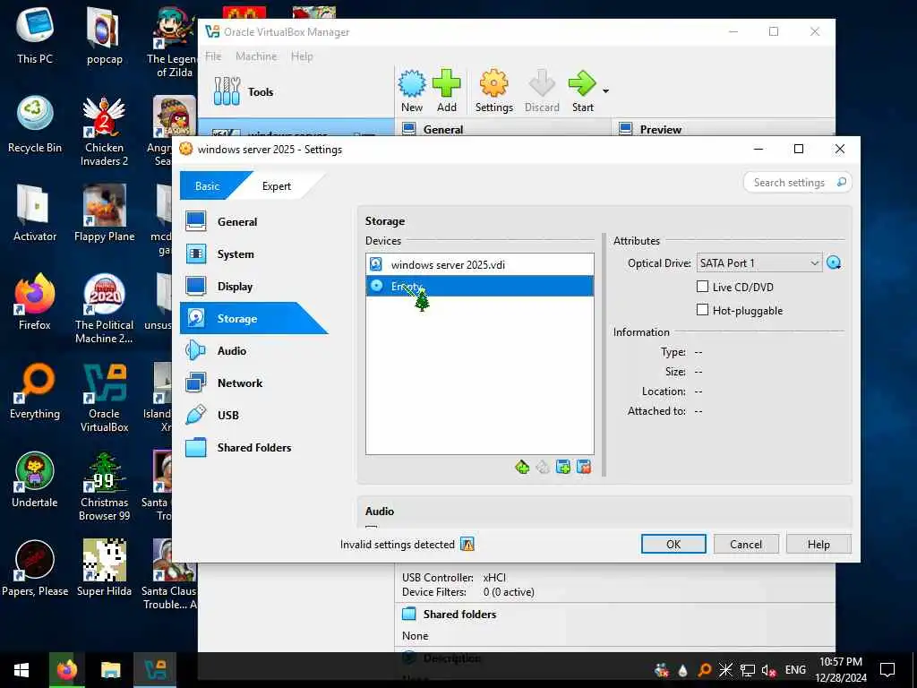Switch to the Expert tab

pos(276,186)
